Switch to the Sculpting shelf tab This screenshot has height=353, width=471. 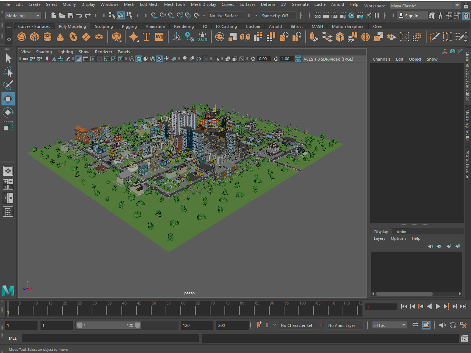[x=104, y=26]
